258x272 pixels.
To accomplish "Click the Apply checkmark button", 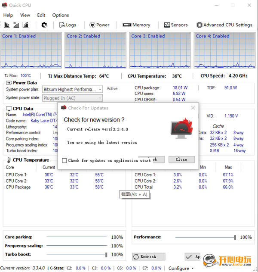I will 192,256.
